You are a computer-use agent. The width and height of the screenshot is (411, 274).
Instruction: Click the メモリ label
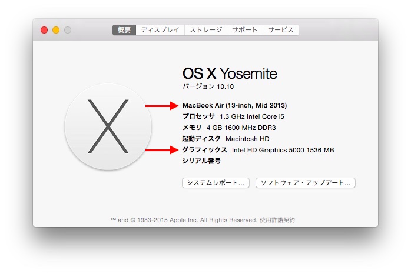[192, 128]
